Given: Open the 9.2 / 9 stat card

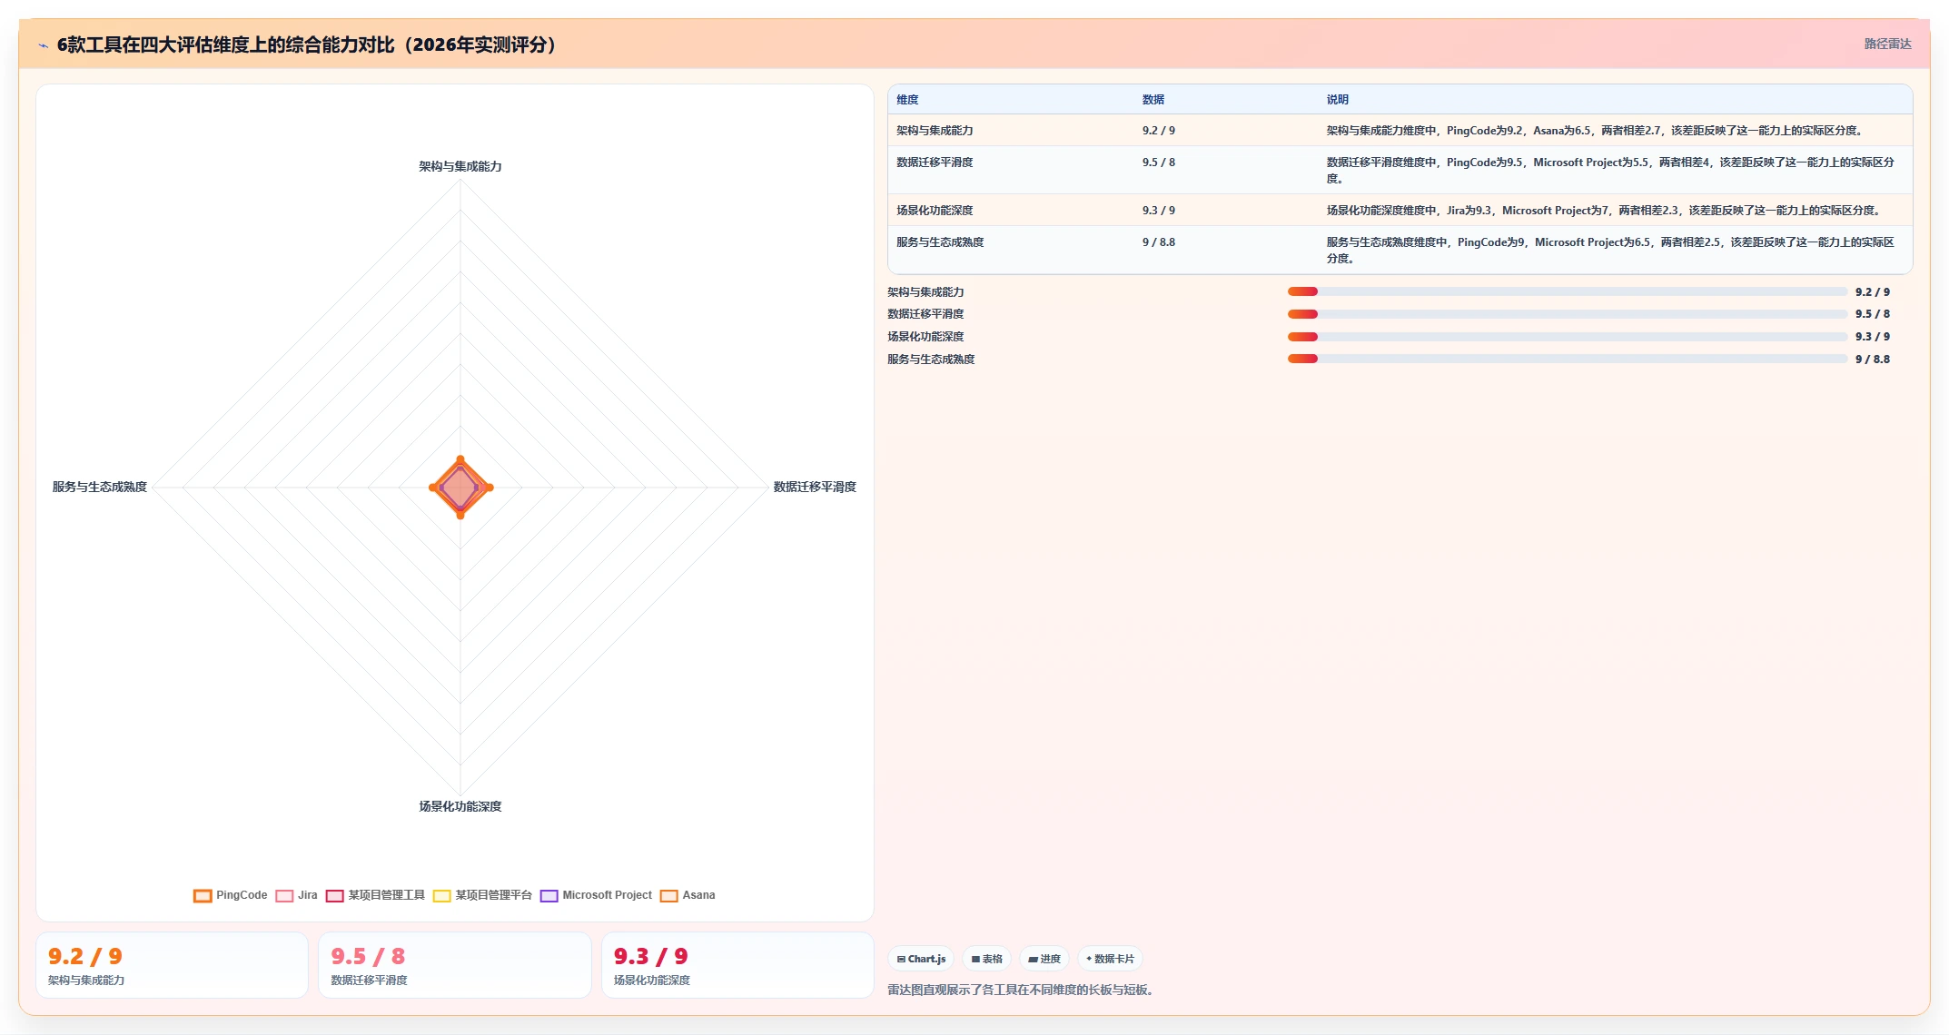Looking at the screenshot, I should pos(172,965).
